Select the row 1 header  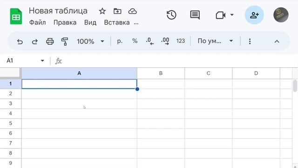click(x=10, y=84)
